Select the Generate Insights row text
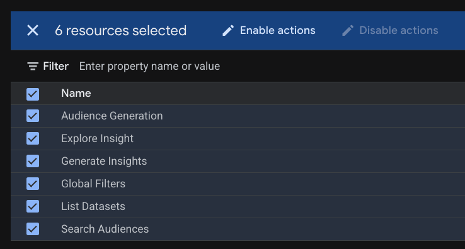Image resolution: width=465 pixels, height=249 pixels. pos(104,161)
